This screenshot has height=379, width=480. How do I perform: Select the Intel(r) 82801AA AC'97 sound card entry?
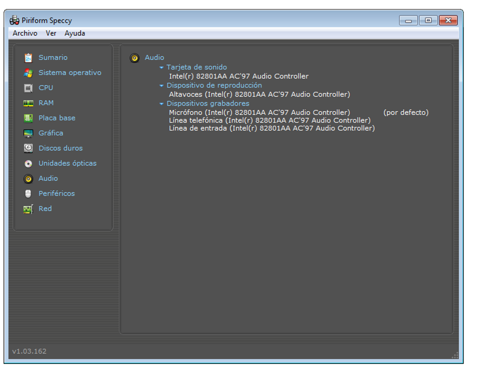click(239, 76)
